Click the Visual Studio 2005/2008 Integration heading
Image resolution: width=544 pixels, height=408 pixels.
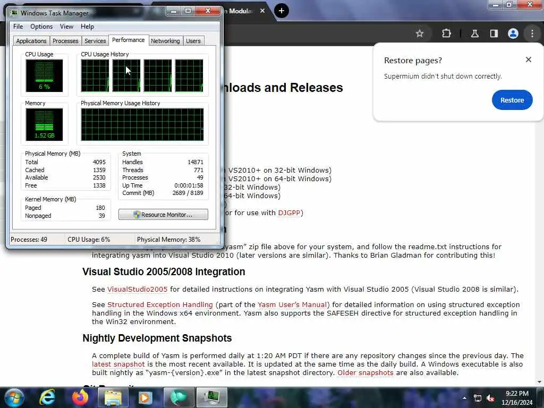click(164, 271)
